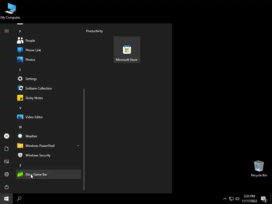The height and width of the screenshot is (204, 272).
Task: Show hidden tray icons chevron
Action: pyautogui.click(x=225, y=199)
